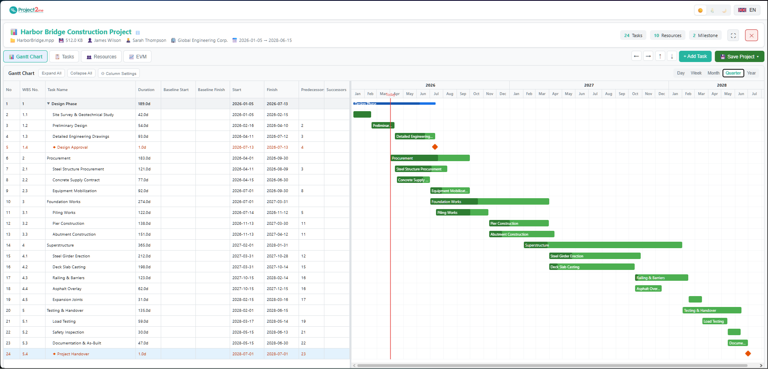This screenshot has width=768, height=369.
Task: Click the Harbor Bridge Construction Project title
Action: (x=76, y=32)
